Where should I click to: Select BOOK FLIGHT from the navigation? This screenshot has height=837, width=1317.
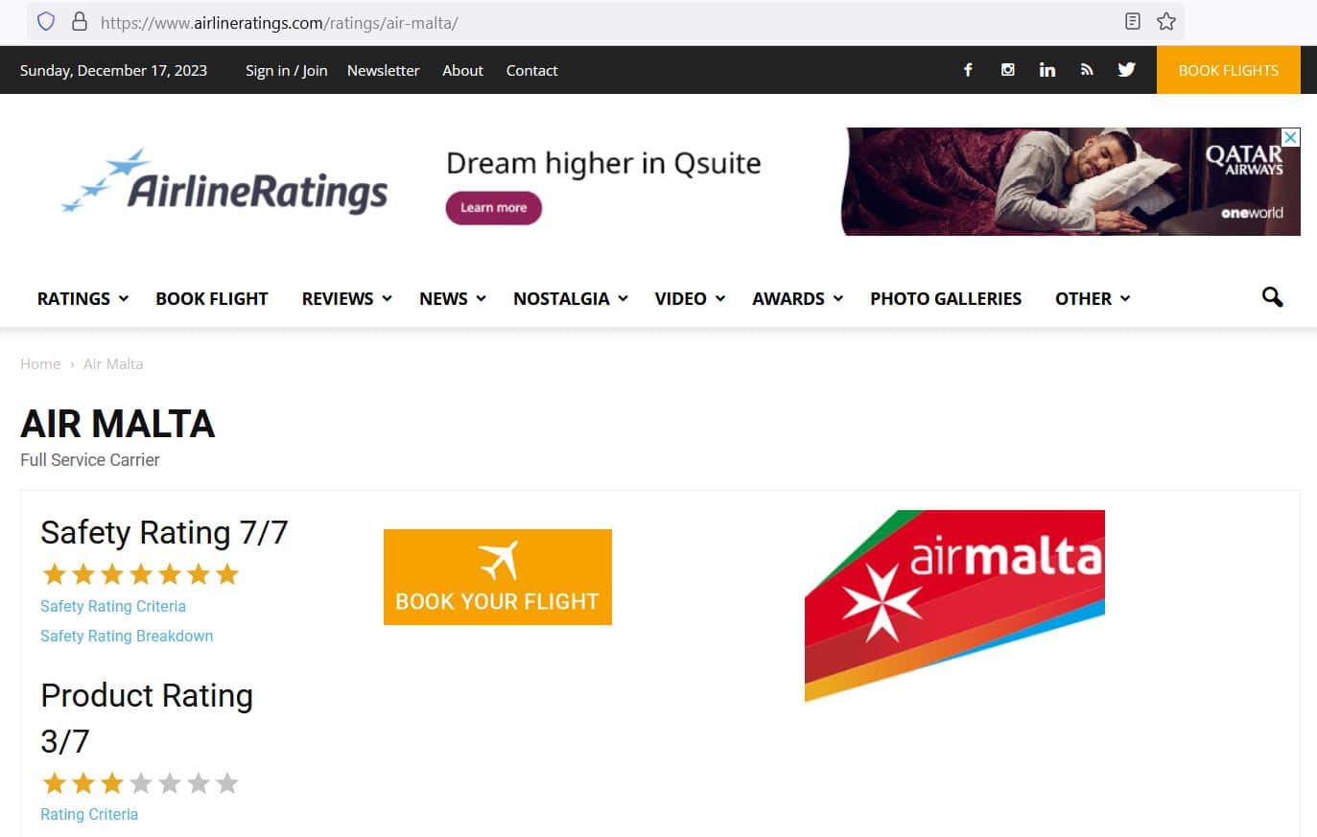pyautogui.click(x=212, y=298)
